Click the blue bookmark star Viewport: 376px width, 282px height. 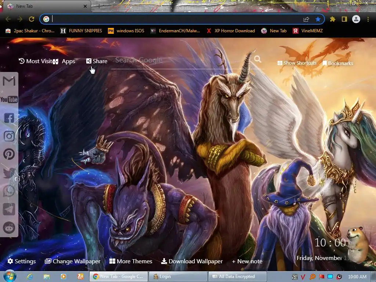(x=318, y=19)
